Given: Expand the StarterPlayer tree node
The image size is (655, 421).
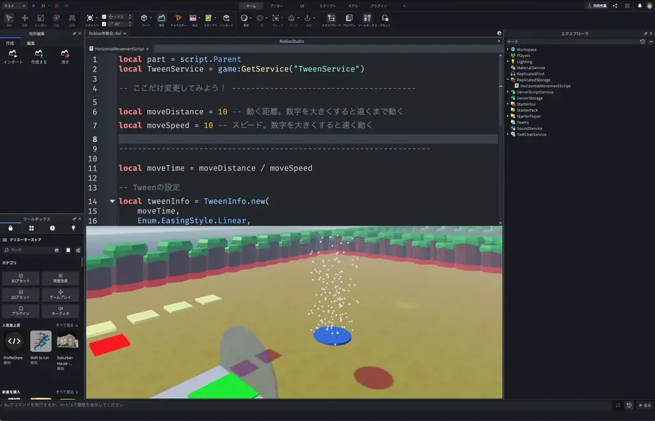Looking at the screenshot, I should pos(509,116).
